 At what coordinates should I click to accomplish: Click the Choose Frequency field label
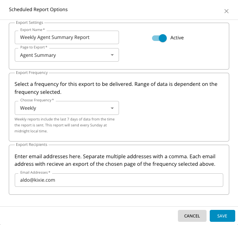[37, 100]
